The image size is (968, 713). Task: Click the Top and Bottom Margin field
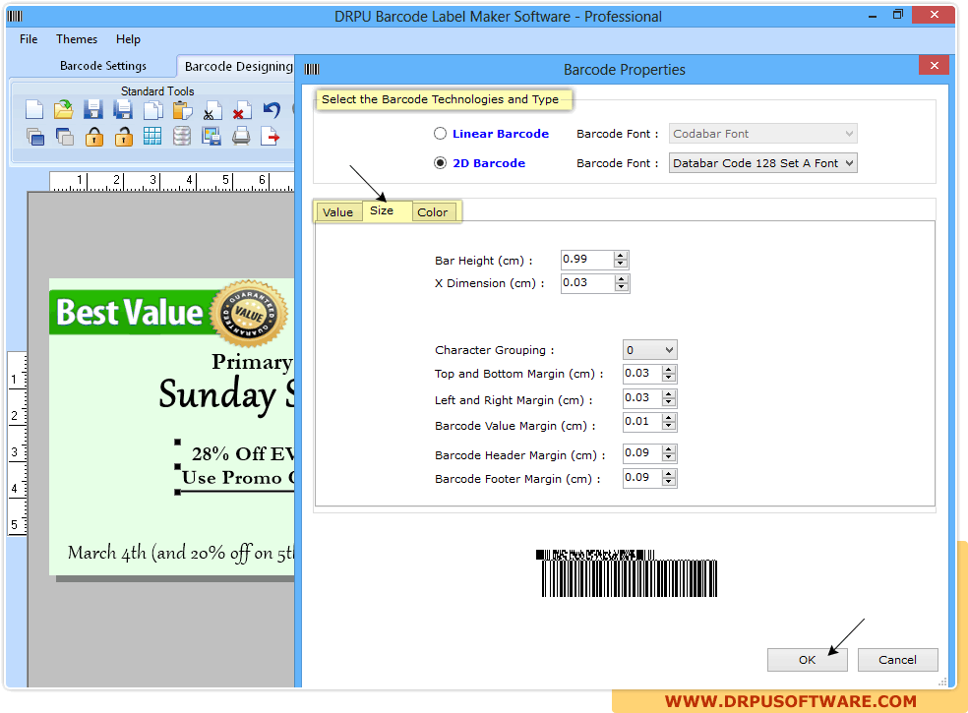point(642,373)
